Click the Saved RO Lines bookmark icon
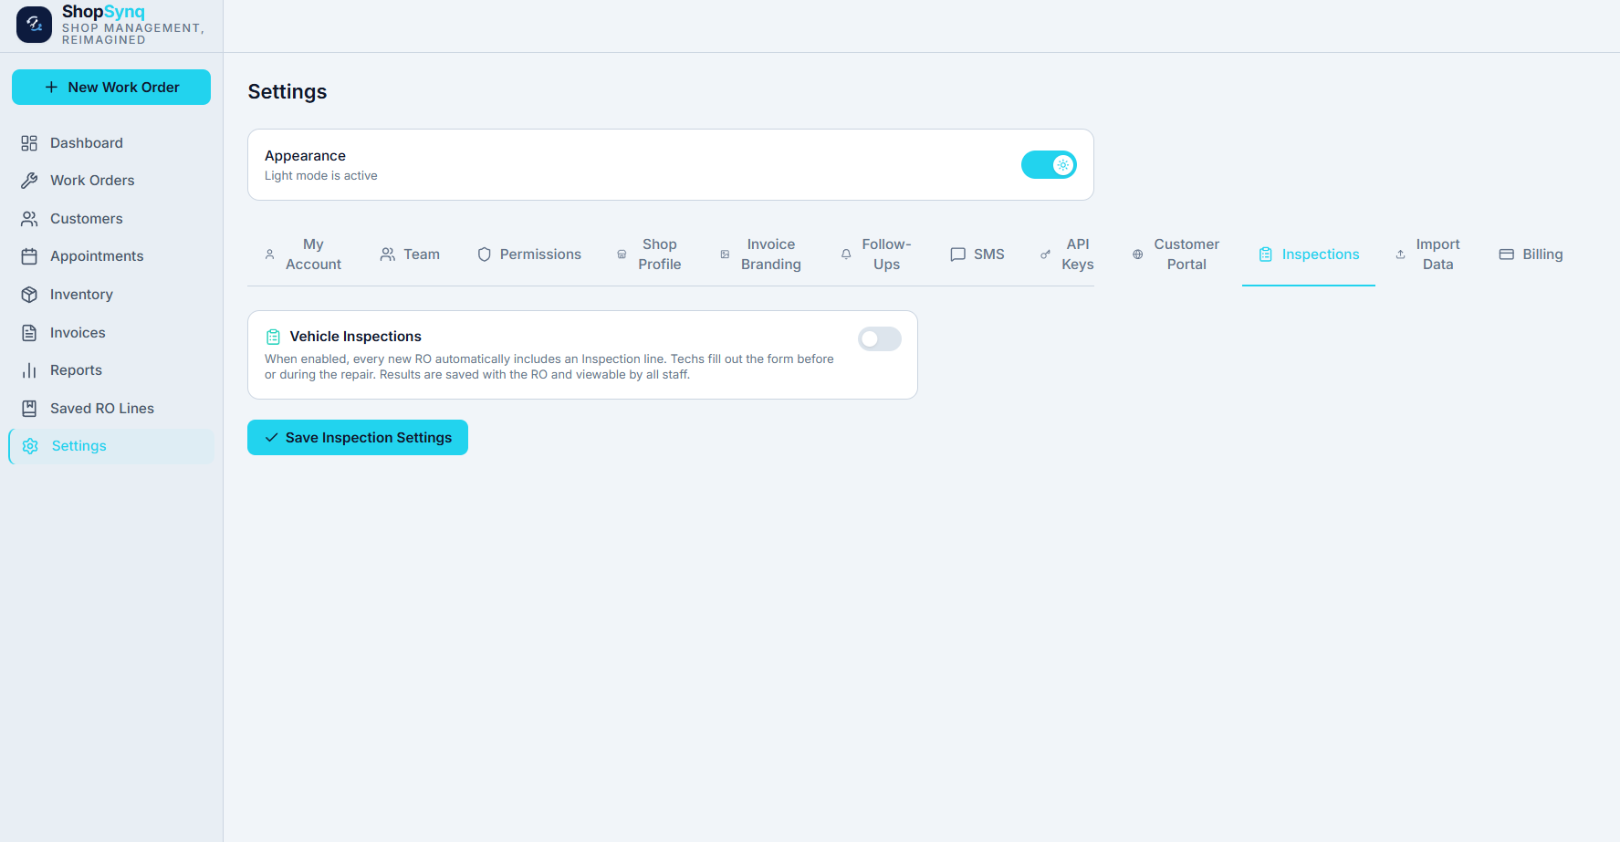Screen dimensions: 1620x842 click(x=29, y=409)
